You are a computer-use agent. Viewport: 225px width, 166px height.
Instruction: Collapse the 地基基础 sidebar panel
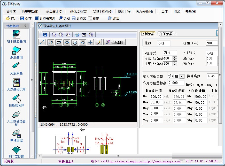[25, 26]
